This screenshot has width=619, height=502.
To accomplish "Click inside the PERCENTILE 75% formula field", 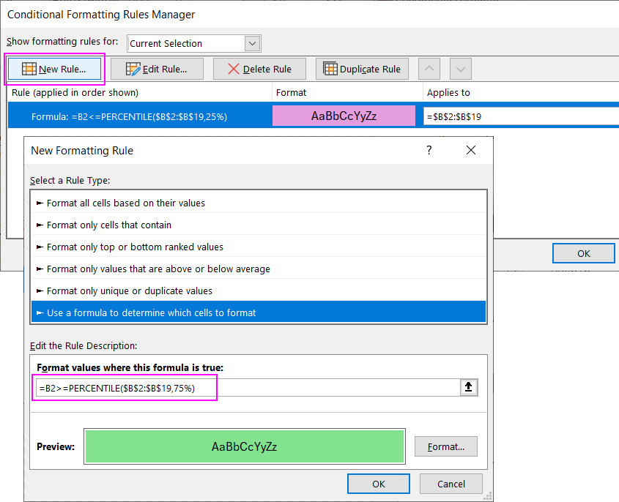I will (x=249, y=388).
